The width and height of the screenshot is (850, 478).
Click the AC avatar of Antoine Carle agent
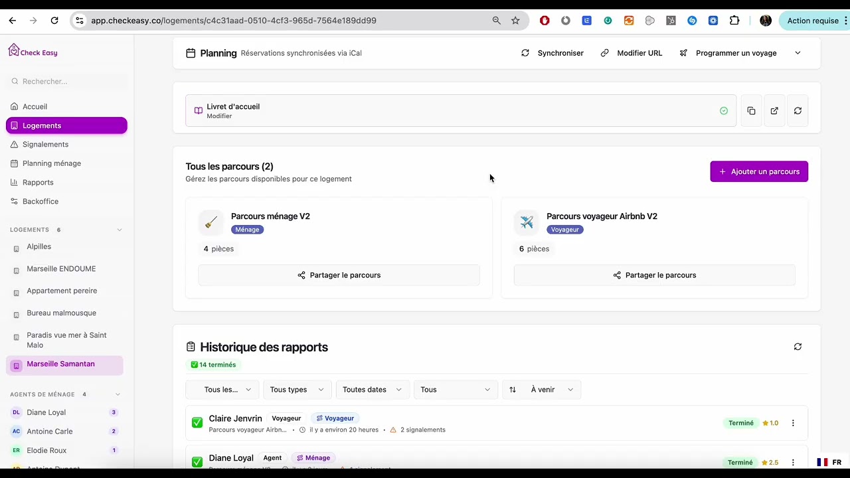tap(16, 432)
